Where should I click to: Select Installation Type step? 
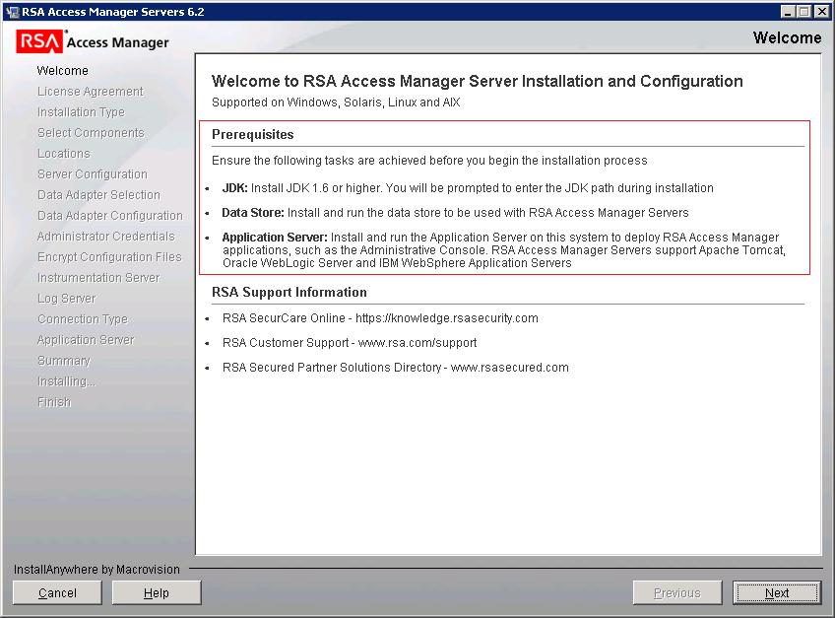[x=79, y=111]
